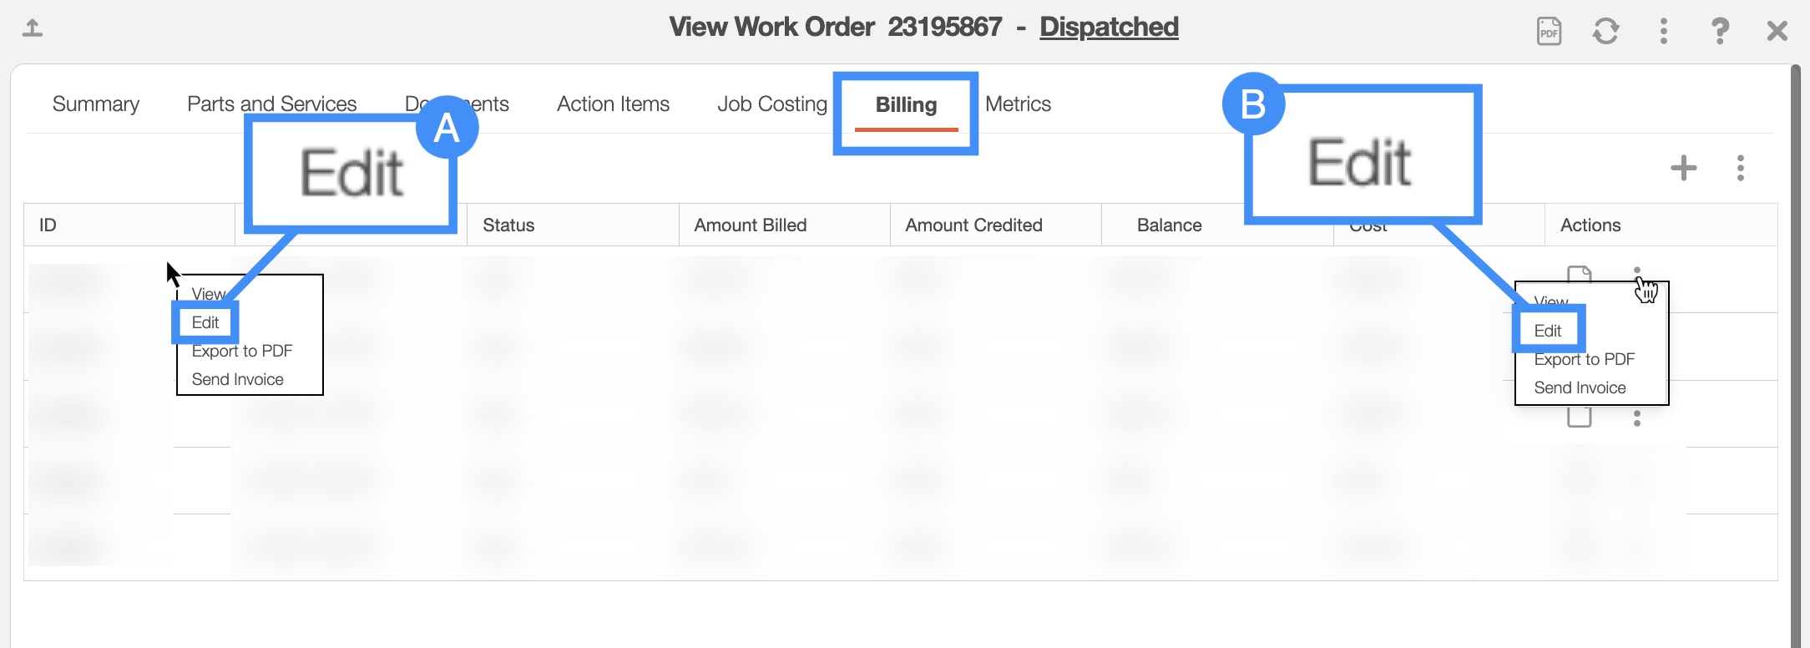Switch to the Summary tab
The width and height of the screenshot is (1810, 648).
click(95, 104)
